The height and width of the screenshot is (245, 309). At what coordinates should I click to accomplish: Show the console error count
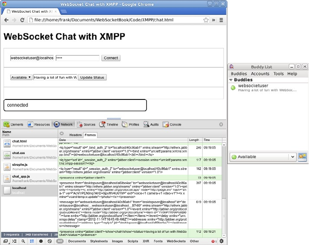214,241
